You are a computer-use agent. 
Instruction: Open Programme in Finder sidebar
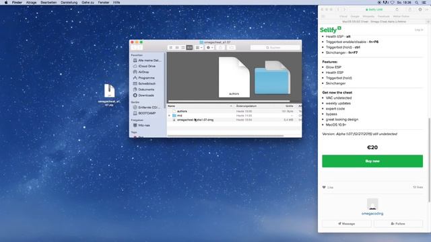pyautogui.click(x=143, y=78)
